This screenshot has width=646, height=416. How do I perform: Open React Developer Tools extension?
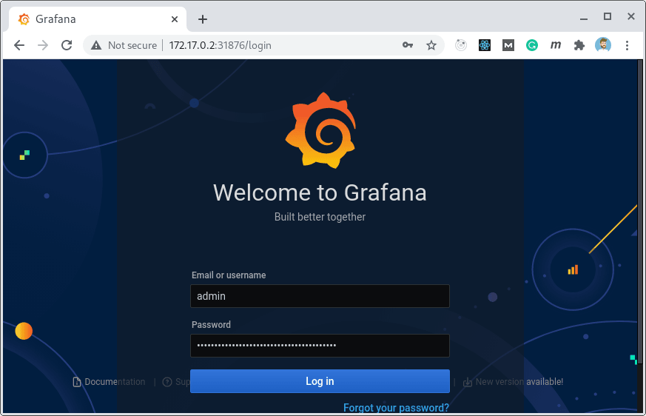click(485, 45)
